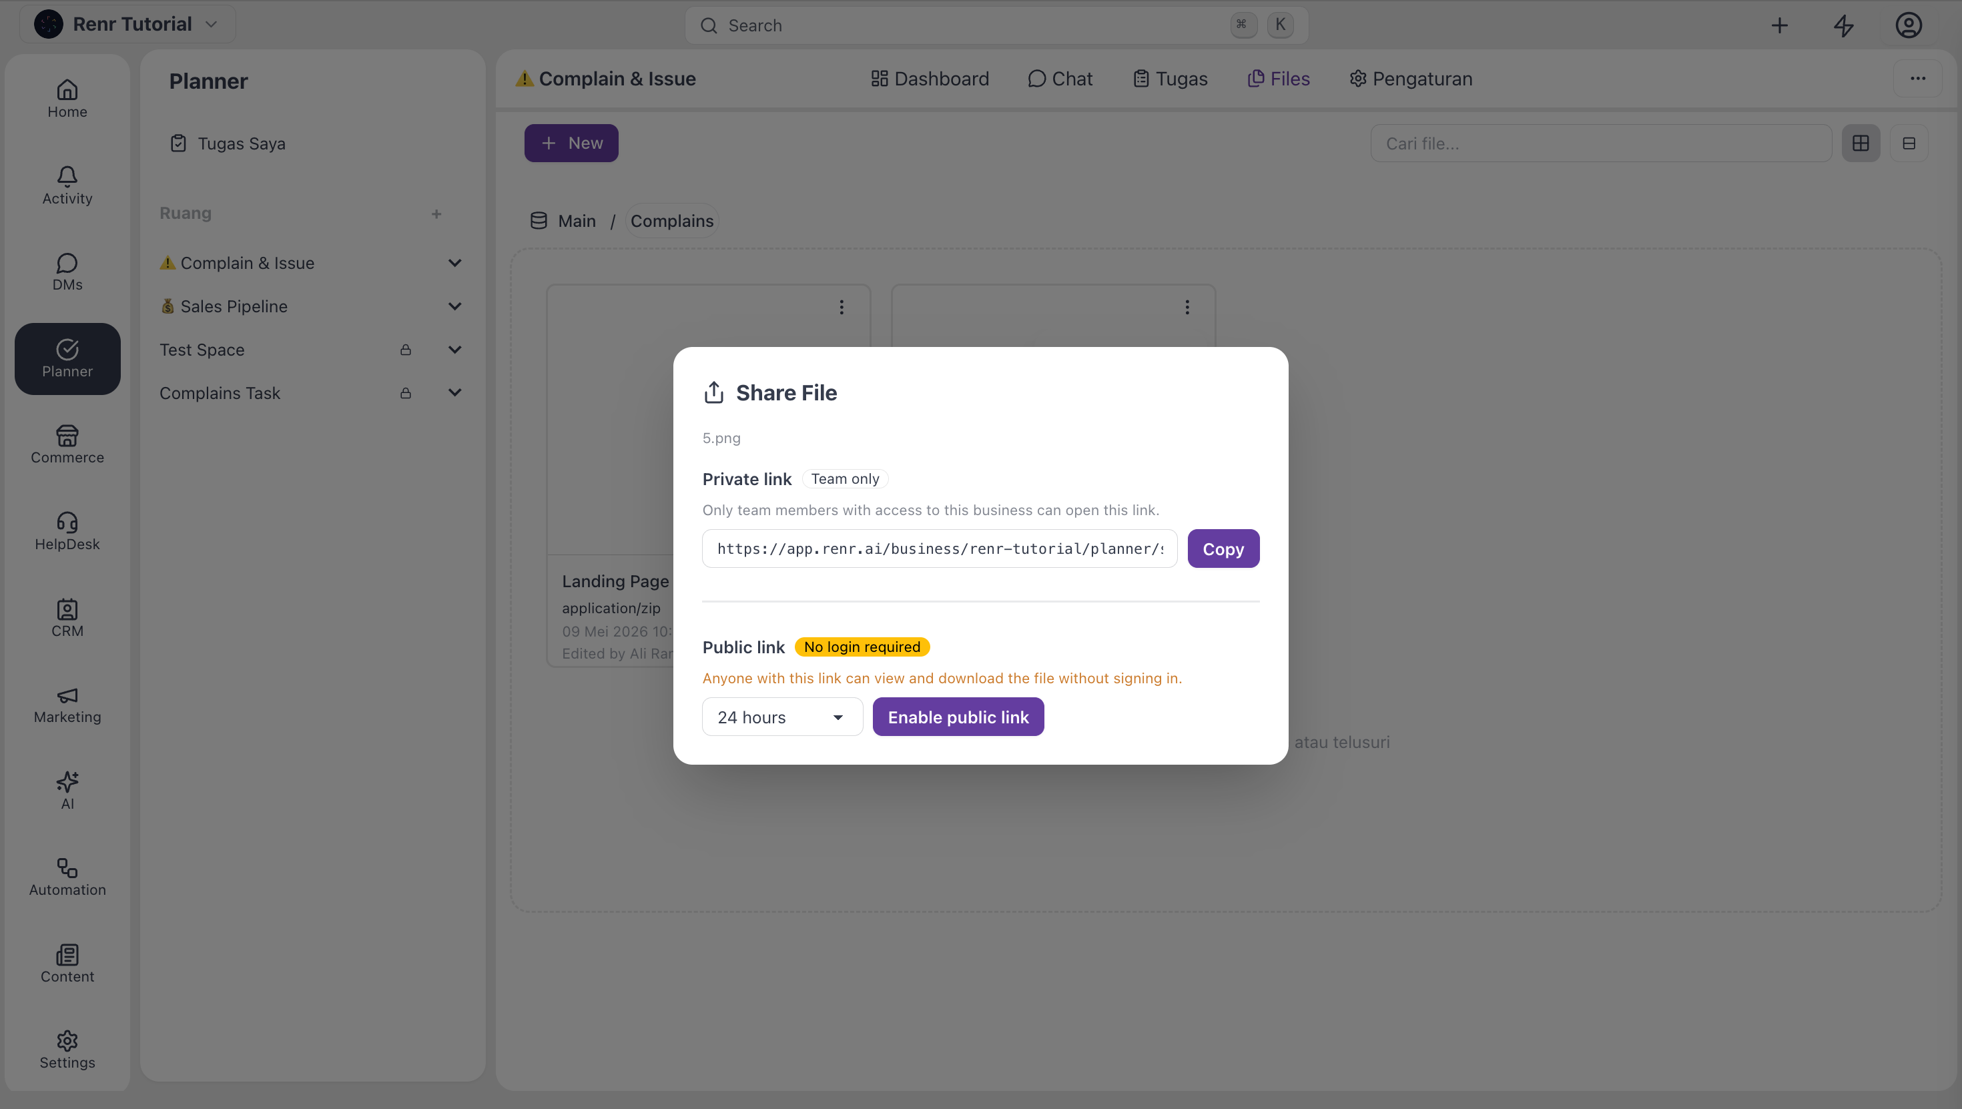Viewport: 1962px width, 1109px height.
Task: Click the lightning bolt quick-action icon
Action: (1843, 26)
